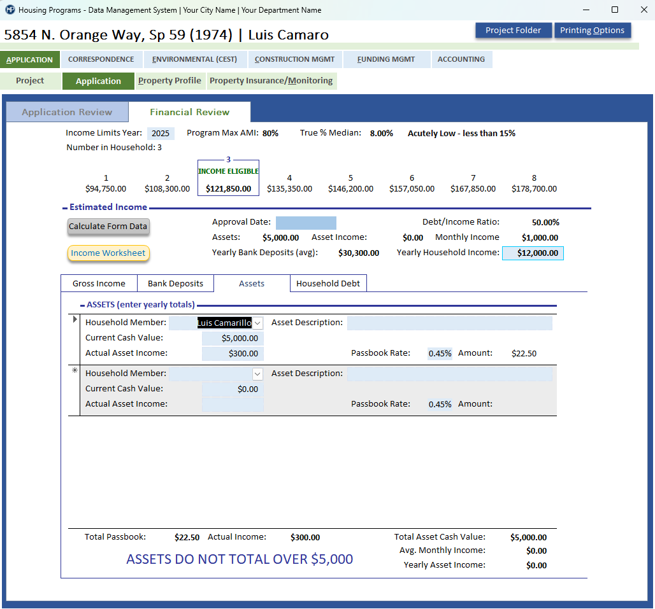Click the household size 8 limit $178,700.00
The width and height of the screenshot is (655, 609).
[x=534, y=188]
